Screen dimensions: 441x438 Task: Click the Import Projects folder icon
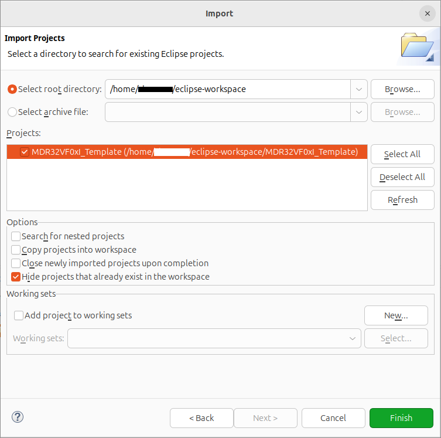[x=416, y=47]
